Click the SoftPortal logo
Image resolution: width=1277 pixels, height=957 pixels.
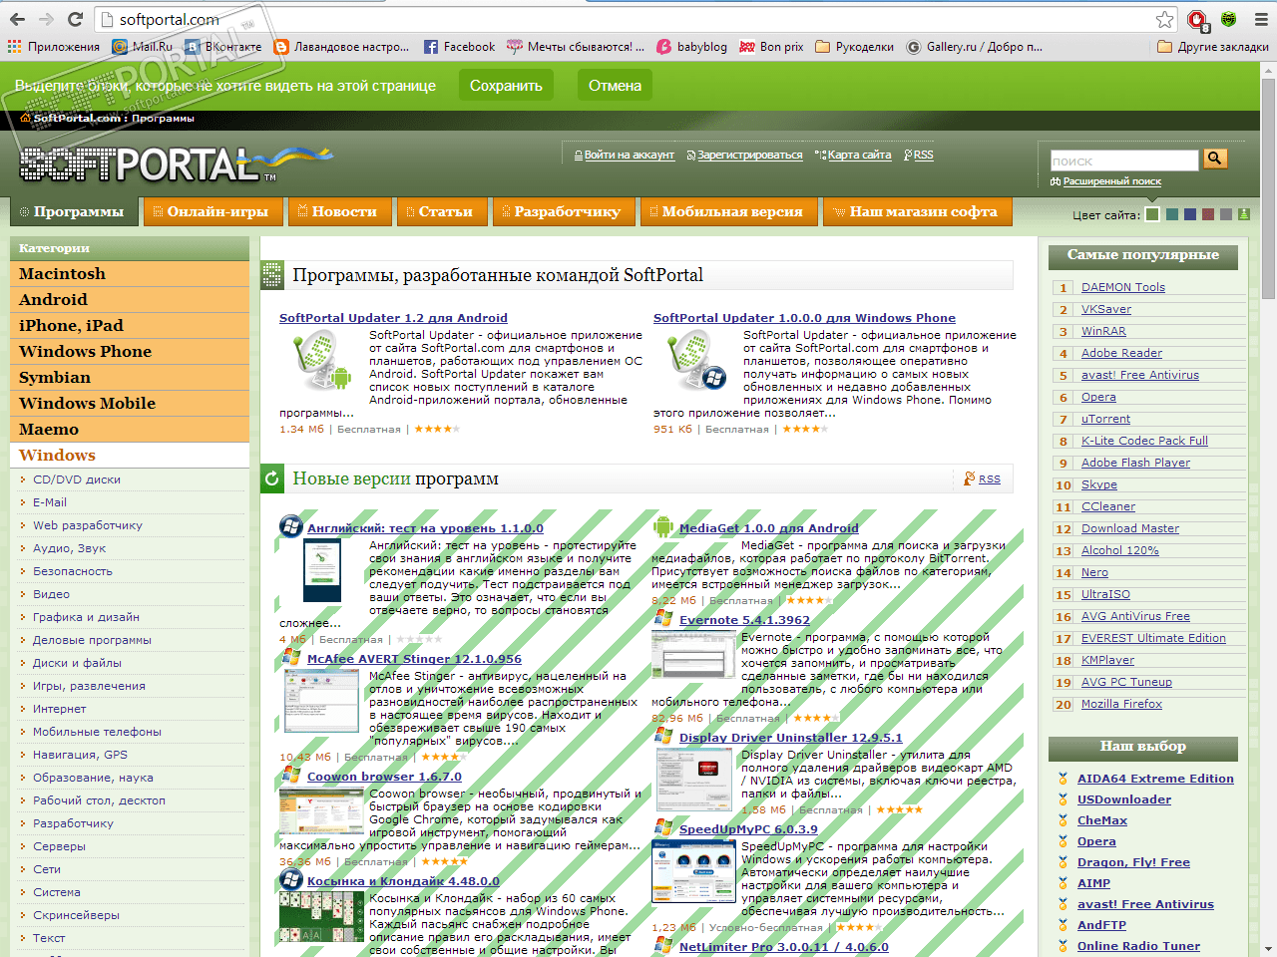pos(177,163)
